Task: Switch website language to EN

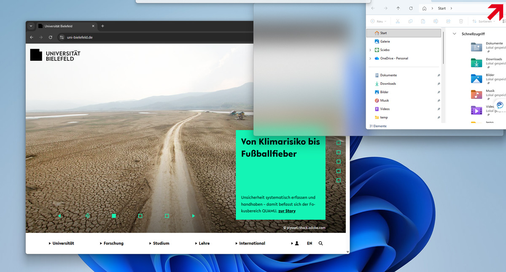Action: 310,243
